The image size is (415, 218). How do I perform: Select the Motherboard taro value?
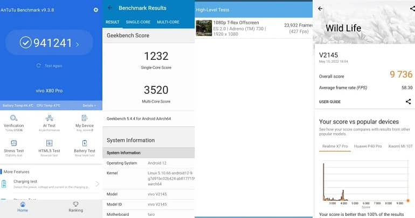151,214
